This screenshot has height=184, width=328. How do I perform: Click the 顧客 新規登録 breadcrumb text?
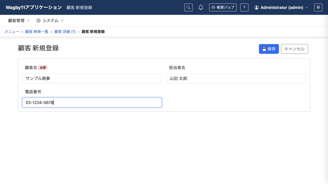click(93, 32)
